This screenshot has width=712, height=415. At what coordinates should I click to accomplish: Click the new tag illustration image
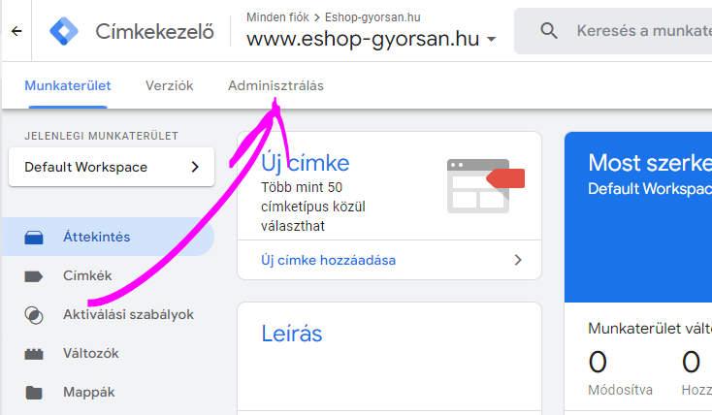point(484,185)
